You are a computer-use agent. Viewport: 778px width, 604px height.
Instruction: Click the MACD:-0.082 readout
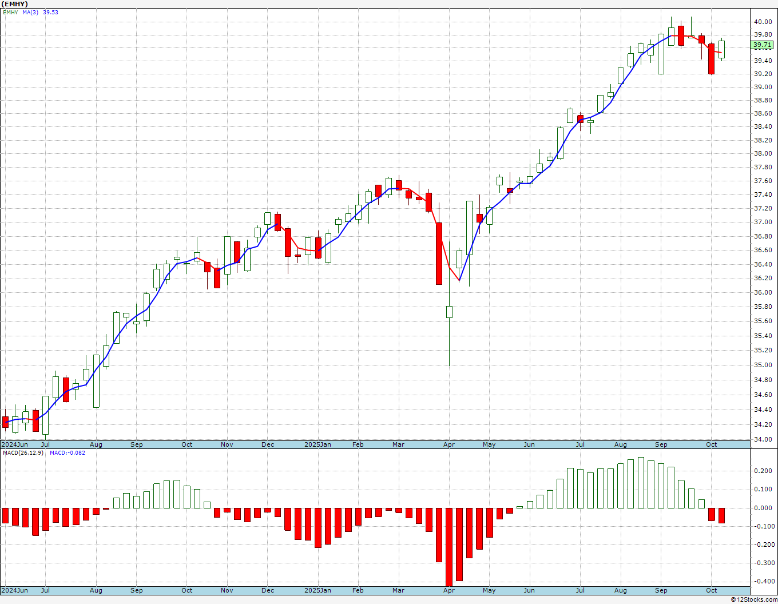click(x=68, y=452)
